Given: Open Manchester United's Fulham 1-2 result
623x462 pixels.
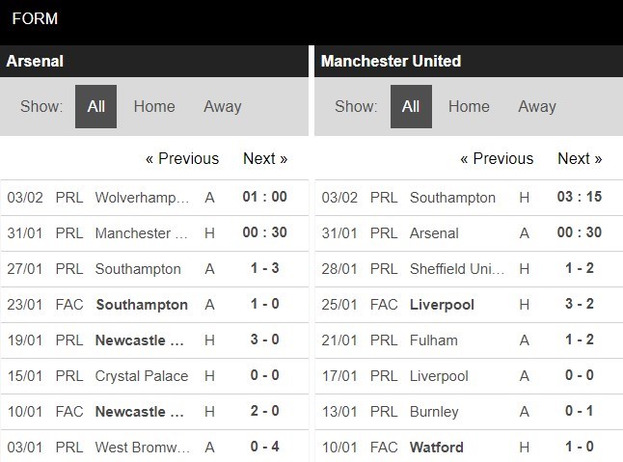Looking at the screenshot, I should click(469, 340).
